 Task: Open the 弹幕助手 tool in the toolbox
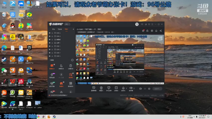52,67
